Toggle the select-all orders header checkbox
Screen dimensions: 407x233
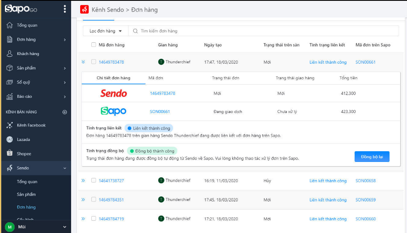[x=94, y=45]
